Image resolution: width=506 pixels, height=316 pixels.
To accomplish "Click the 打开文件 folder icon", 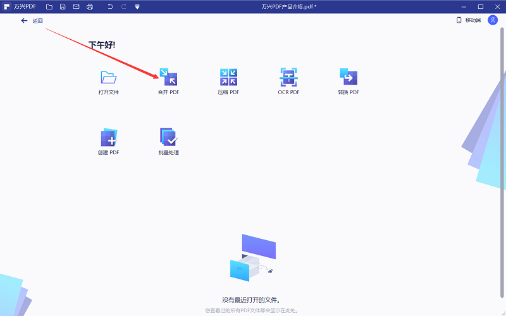I will (108, 77).
